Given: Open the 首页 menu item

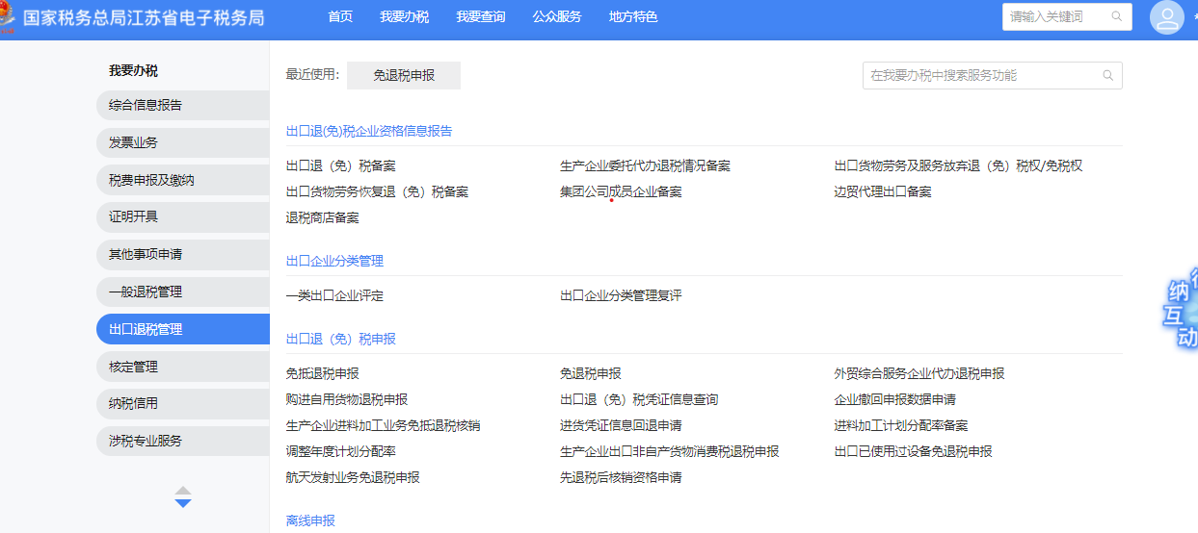Looking at the screenshot, I should click(340, 17).
